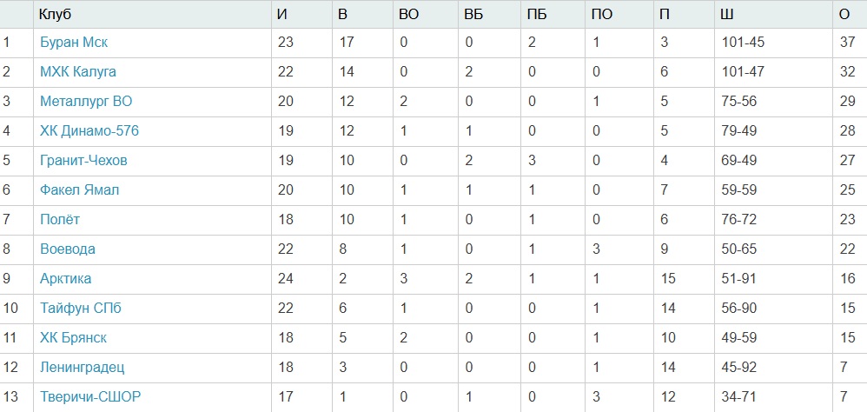Image resolution: width=867 pixels, height=412 pixels.
Task: Click the И games column header
Action: 281,13
